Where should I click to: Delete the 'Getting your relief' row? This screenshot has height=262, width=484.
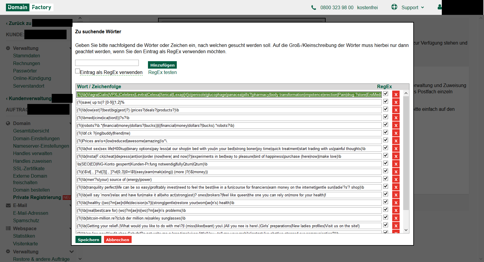coord(396,226)
